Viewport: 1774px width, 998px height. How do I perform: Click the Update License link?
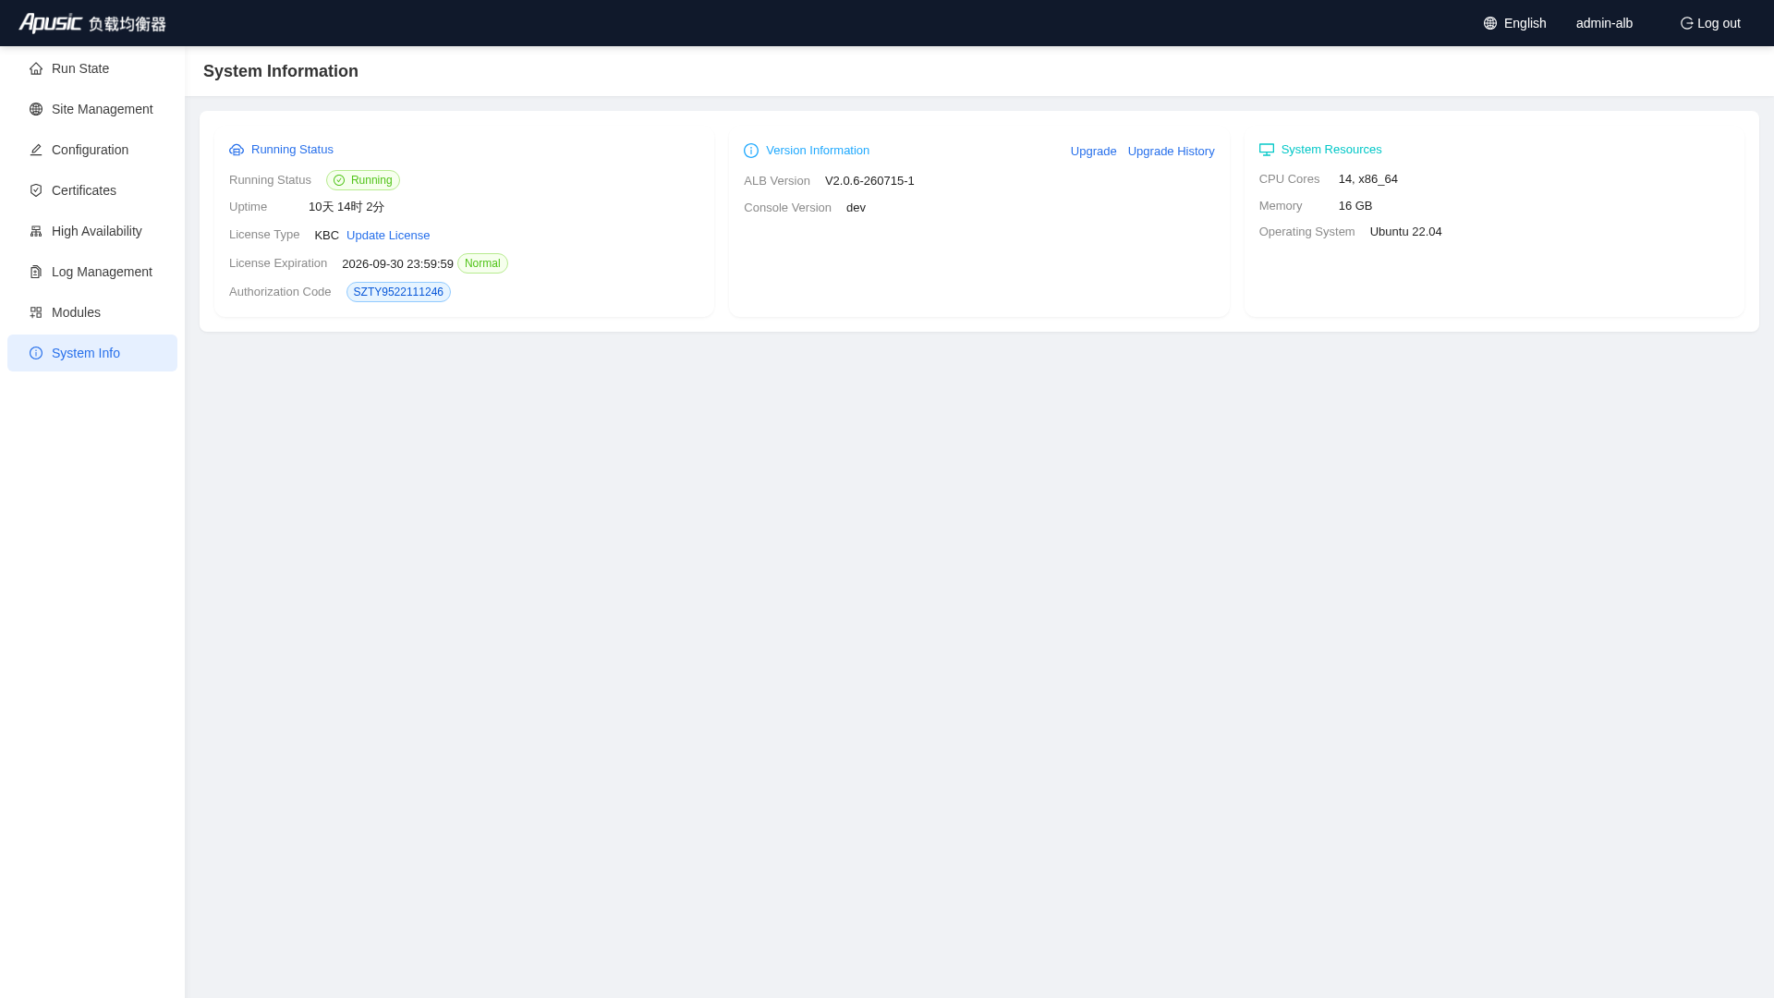(x=388, y=236)
